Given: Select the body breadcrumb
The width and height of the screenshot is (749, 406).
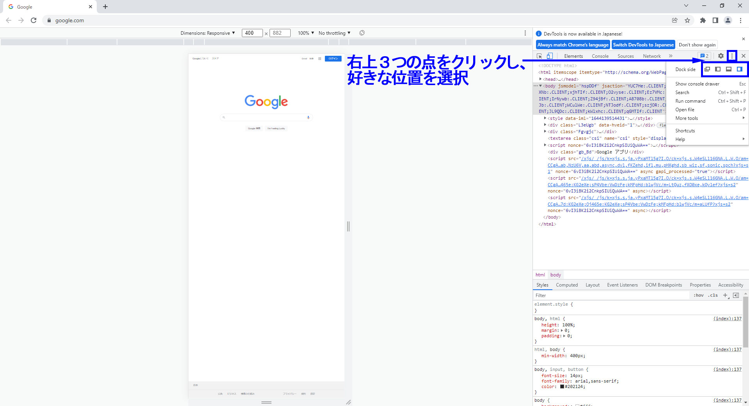Looking at the screenshot, I should click(556, 275).
